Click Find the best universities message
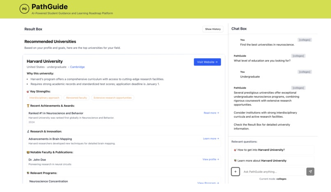331x192 pixels. 267,45
